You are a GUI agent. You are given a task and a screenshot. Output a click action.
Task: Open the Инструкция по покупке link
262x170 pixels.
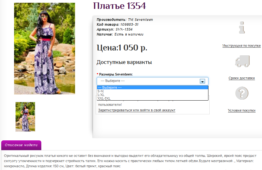[241, 46]
